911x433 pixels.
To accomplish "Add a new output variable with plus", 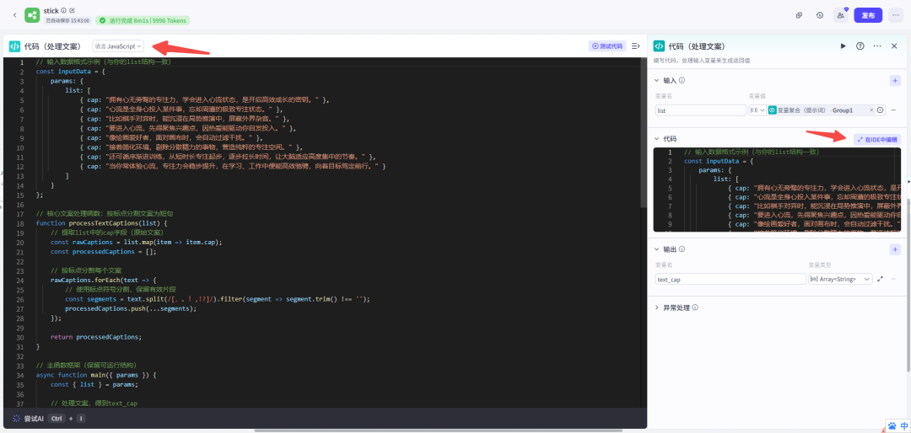I will coord(895,250).
